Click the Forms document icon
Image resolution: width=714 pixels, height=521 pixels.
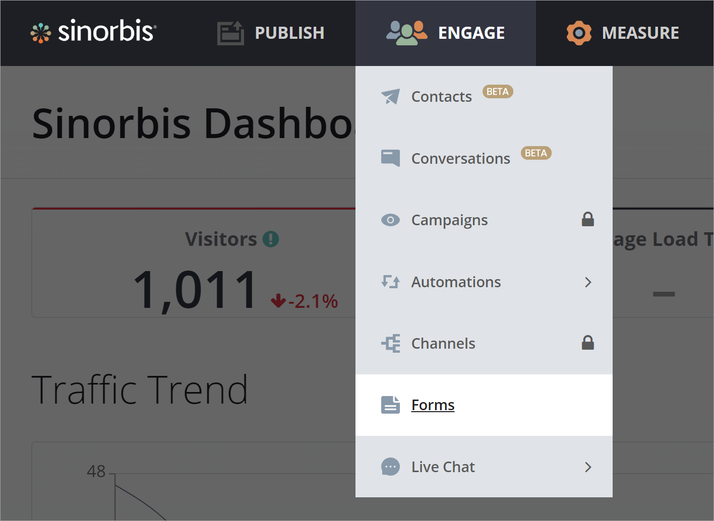pyautogui.click(x=390, y=405)
